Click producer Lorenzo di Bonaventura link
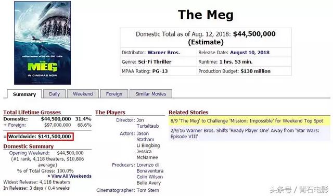 (150, 168)
